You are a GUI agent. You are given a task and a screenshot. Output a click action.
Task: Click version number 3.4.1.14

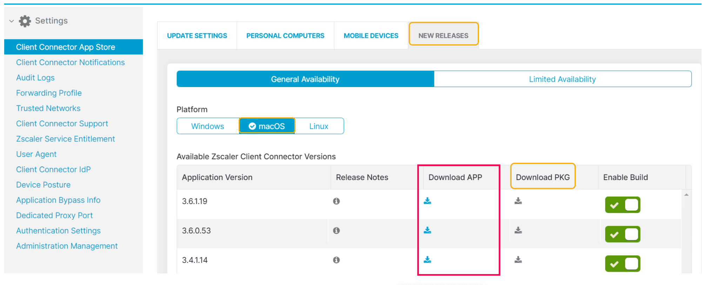click(195, 260)
